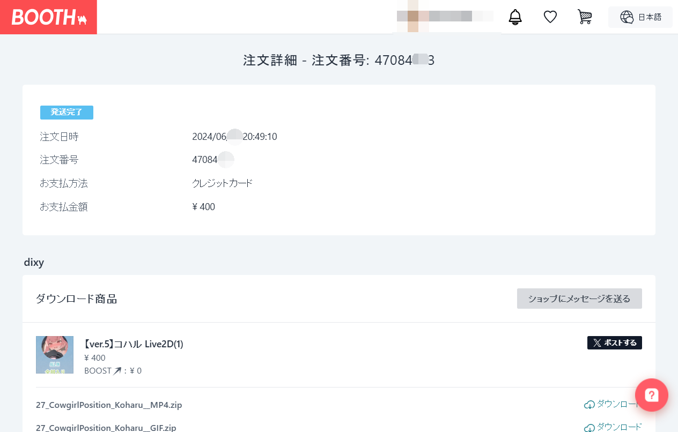The image size is (678, 432).
Task: Click the 発送完了 status badge
Action: pyautogui.click(x=67, y=113)
